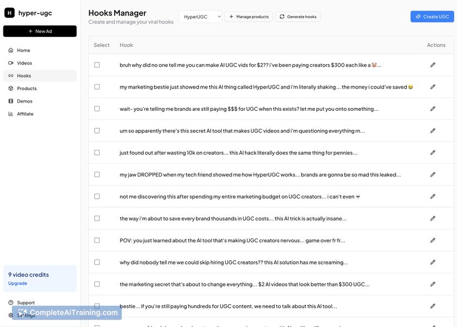The image size is (457, 327).
Task: Select the 'my marketing bestie' hook checkbox
Action: coord(97,86)
